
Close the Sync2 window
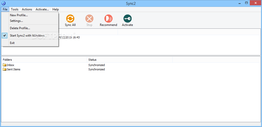pos(255,3)
